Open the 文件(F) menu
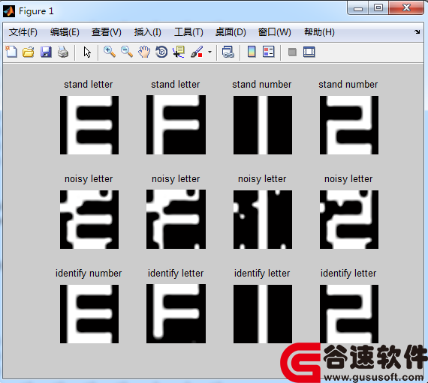This screenshot has width=428, height=383. click(x=23, y=32)
